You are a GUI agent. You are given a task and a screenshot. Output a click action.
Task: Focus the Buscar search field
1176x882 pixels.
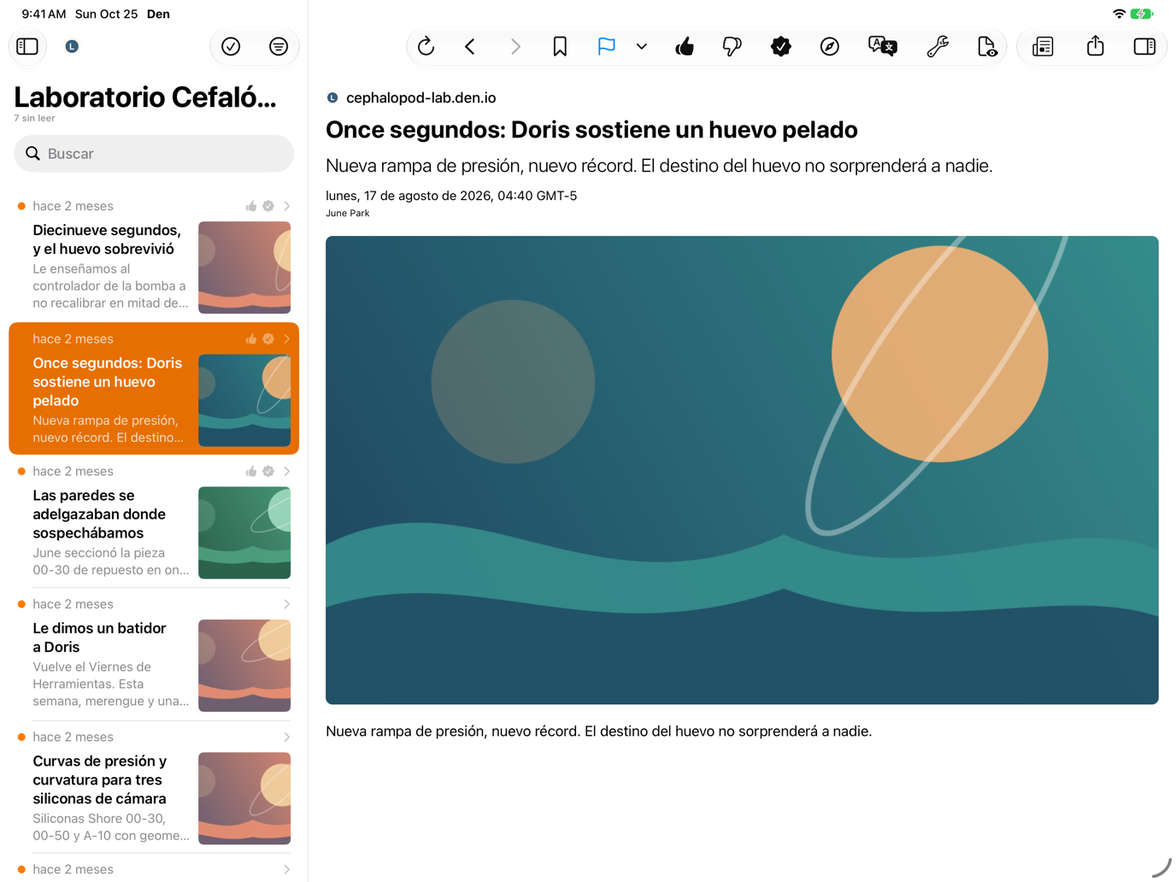[x=154, y=154]
